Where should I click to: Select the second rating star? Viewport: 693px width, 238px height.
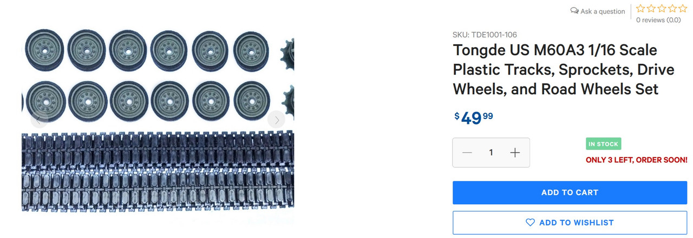tap(651, 9)
